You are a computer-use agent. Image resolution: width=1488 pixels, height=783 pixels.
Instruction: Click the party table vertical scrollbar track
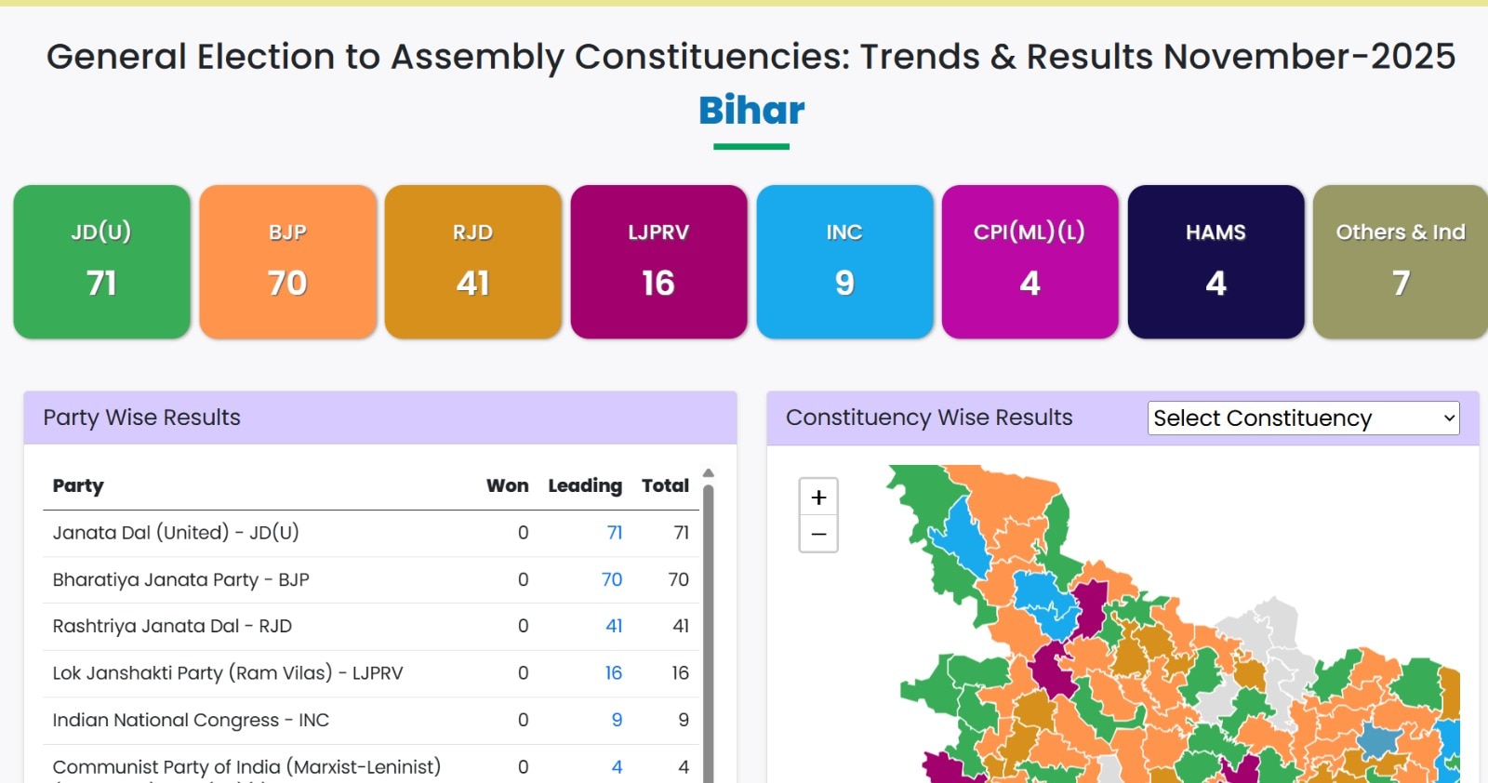pyautogui.click(x=709, y=632)
